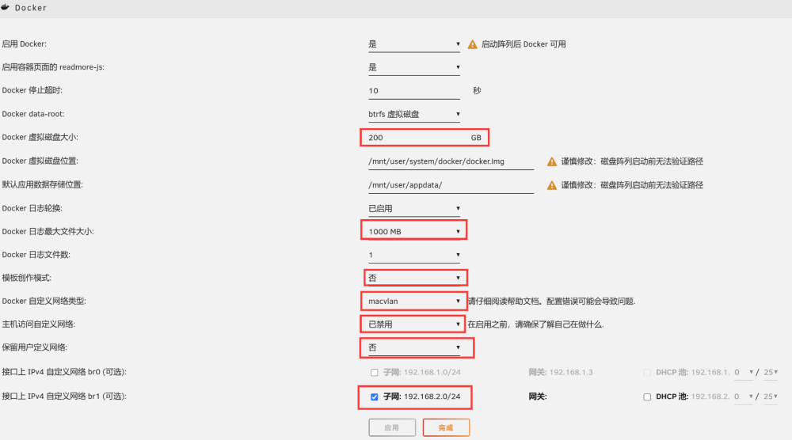Click the docker.img path input field
This screenshot has width=792, height=440.
451,161
